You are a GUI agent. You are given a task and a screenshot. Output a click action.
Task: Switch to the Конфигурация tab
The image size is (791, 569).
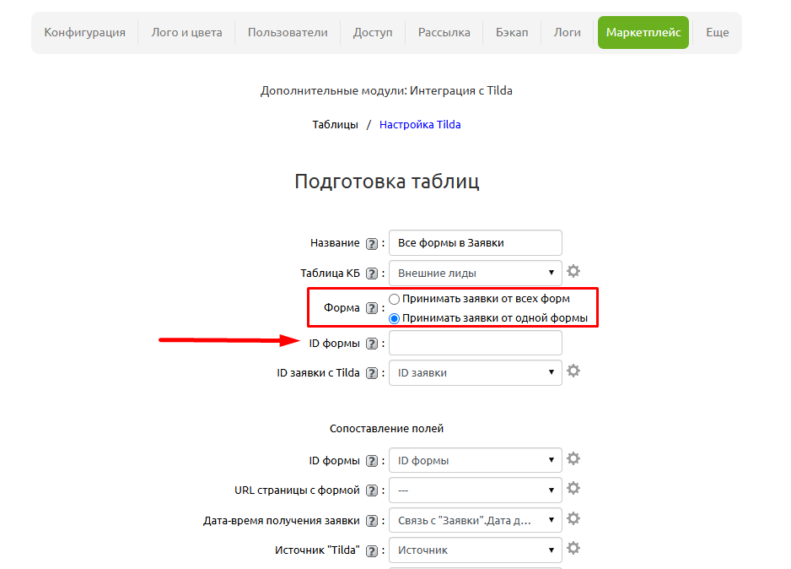click(84, 32)
